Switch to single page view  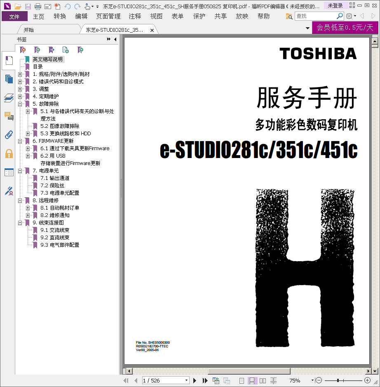(x=242, y=380)
